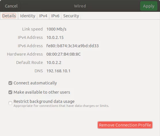Toggle Make available to other users
This screenshot has height=136, width=160.
(10, 92)
